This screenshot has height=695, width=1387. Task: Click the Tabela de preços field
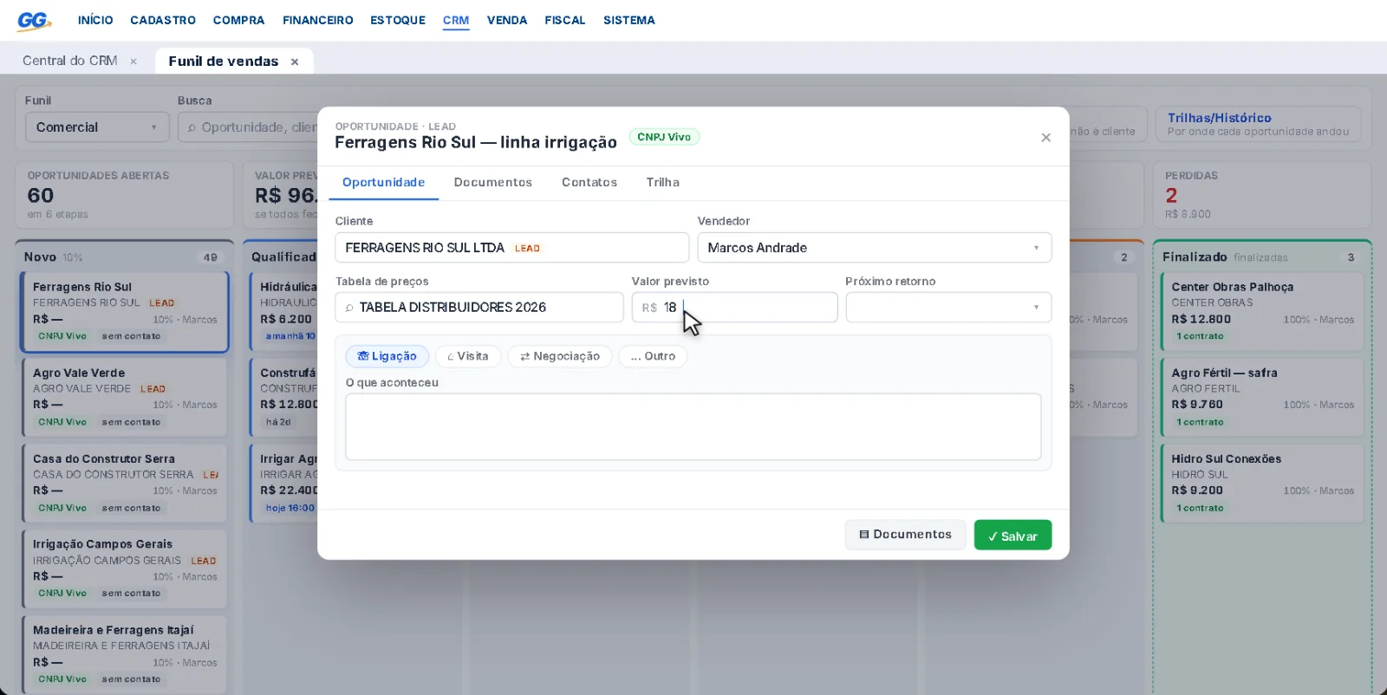point(479,308)
